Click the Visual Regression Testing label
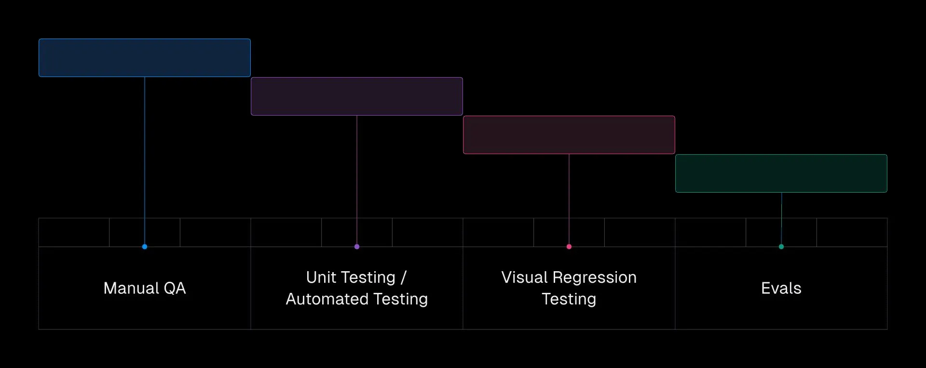This screenshot has width=926, height=368. click(x=569, y=288)
